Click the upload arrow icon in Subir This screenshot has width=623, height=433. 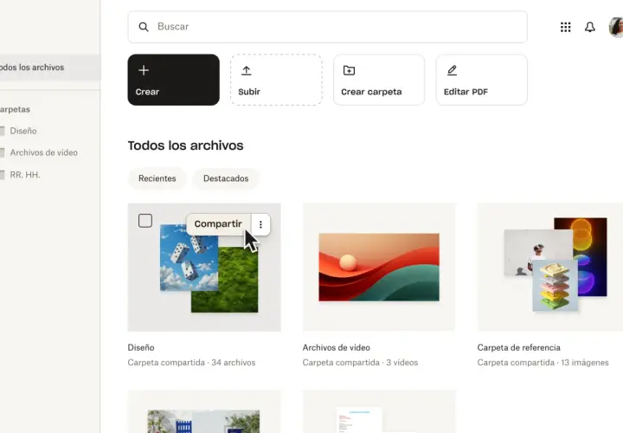tap(247, 70)
